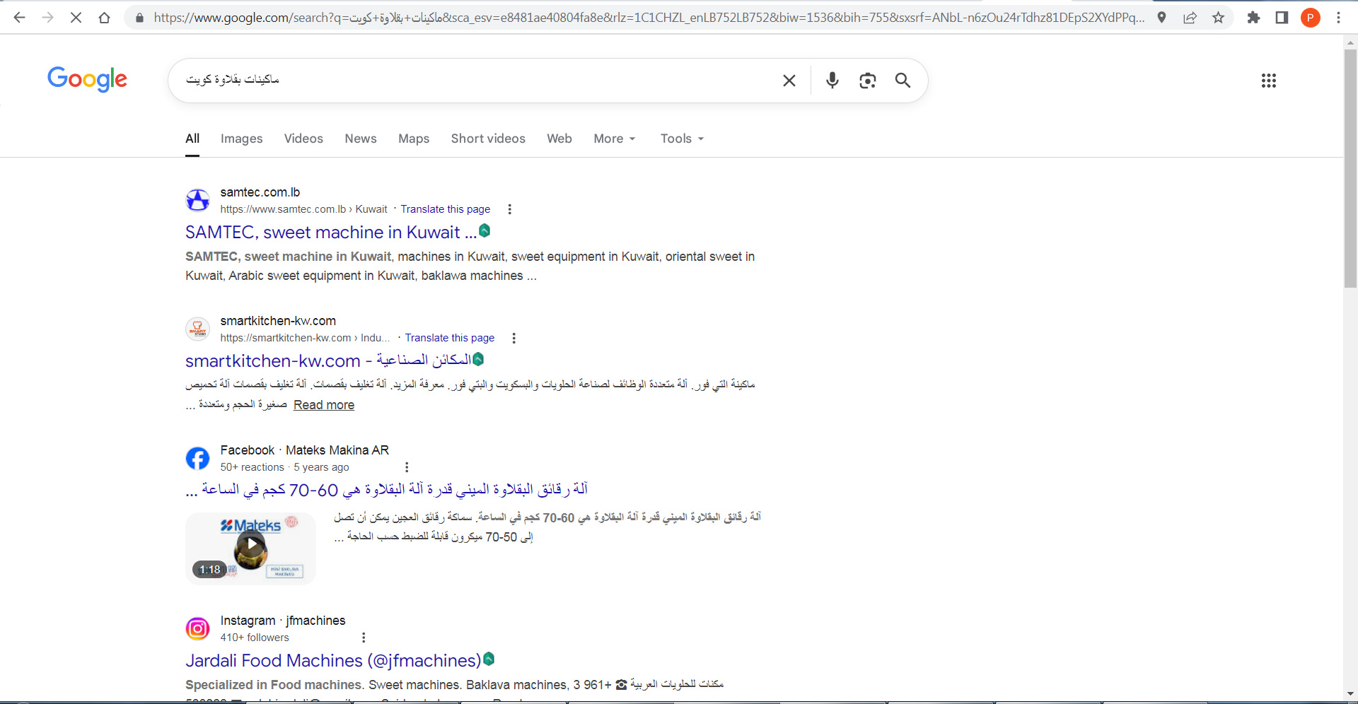Click the vertical scrollbar thumb
This screenshot has width=1358, height=704.
[1350, 168]
